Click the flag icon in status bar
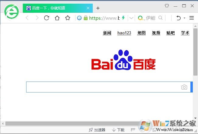Image resolution: width=198 pixels, height=134 pixels. (133, 130)
